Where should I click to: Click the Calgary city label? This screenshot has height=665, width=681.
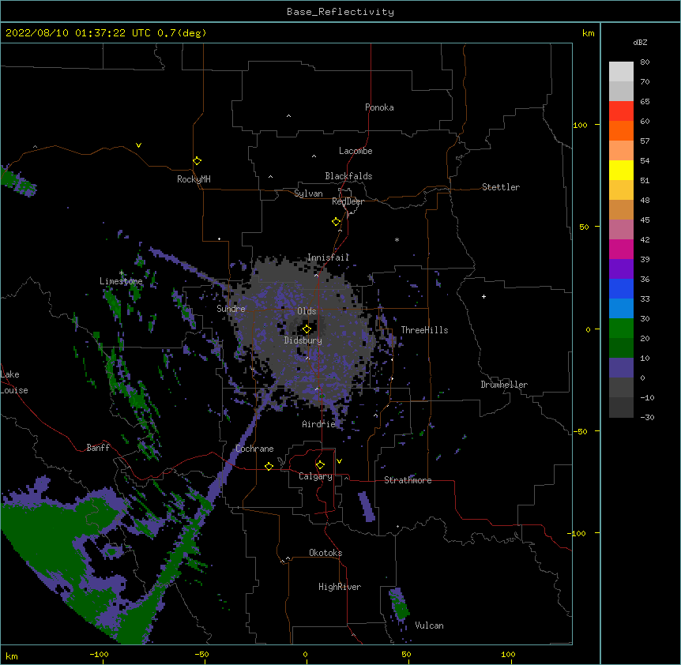pyautogui.click(x=315, y=476)
